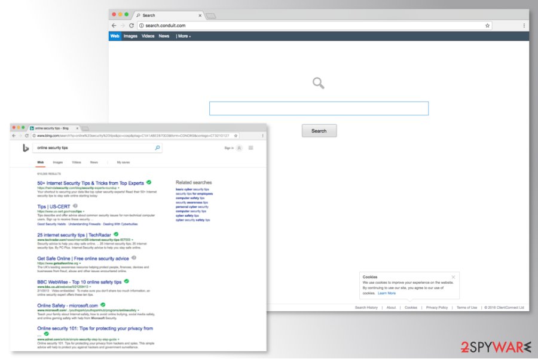
Task: Click the search.conduit.com address bar
Action: (314, 25)
